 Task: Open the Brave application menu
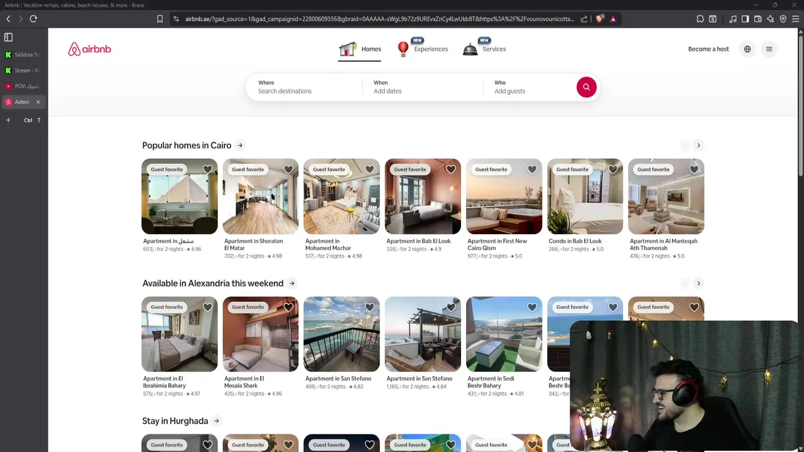pyautogui.click(x=795, y=19)
